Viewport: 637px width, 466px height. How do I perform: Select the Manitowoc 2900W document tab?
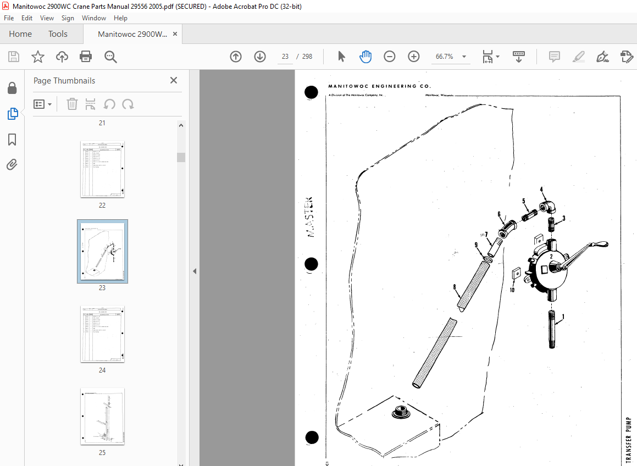132,34
